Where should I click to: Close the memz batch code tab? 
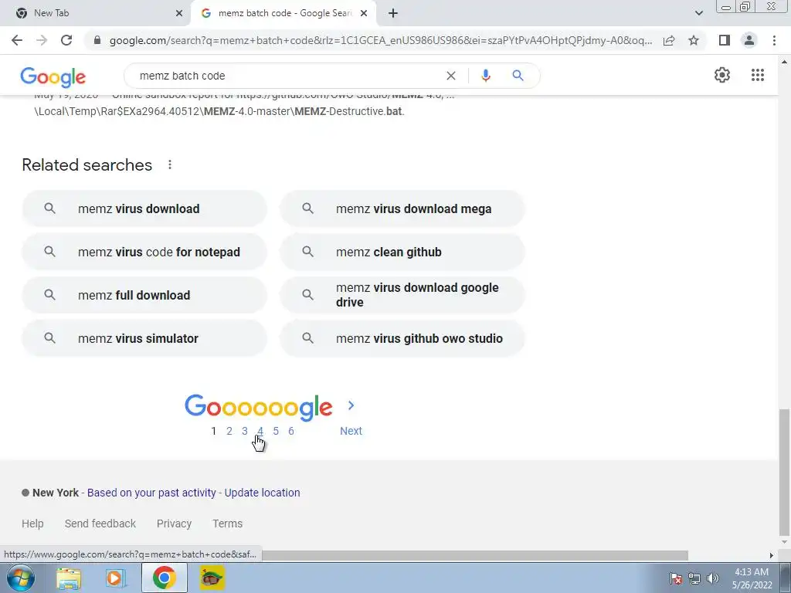pyautogui.click(x=364, y=13)
